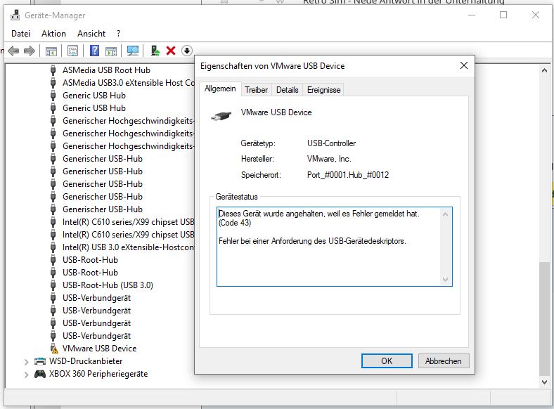This screenshot has width=554, height=409.
Task: Click the action pane toolbar icon
Action: [111, 51]
